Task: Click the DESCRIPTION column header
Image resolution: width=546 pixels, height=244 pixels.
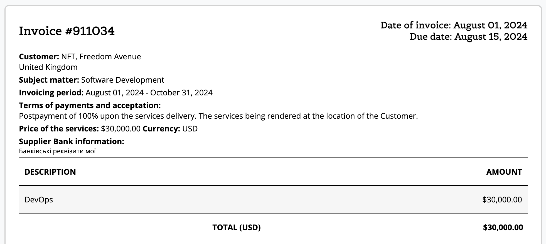Action: [x=50, y=172]
